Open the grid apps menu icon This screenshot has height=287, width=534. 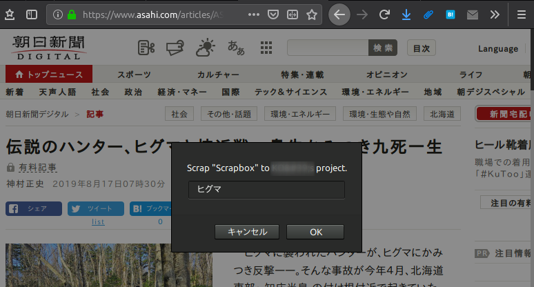[266, 48]
